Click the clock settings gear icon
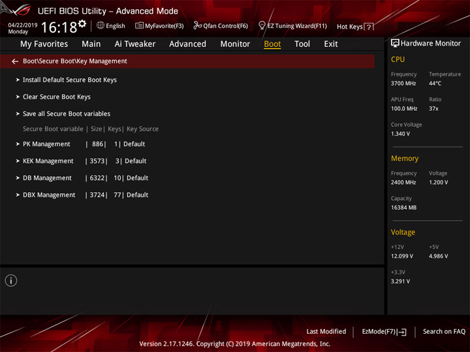 click(x=82, y=23)
